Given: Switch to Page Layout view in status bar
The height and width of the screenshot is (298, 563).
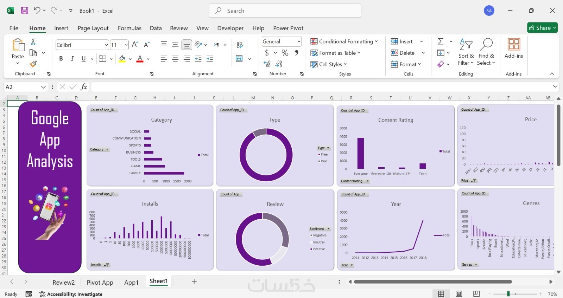Looking at the screenshot, I should [459, 294].
